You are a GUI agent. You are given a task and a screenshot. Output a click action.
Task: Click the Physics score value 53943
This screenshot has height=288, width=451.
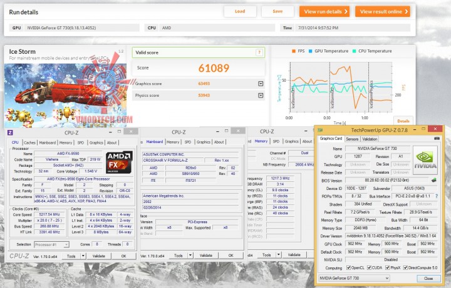(x=204, y=95)
